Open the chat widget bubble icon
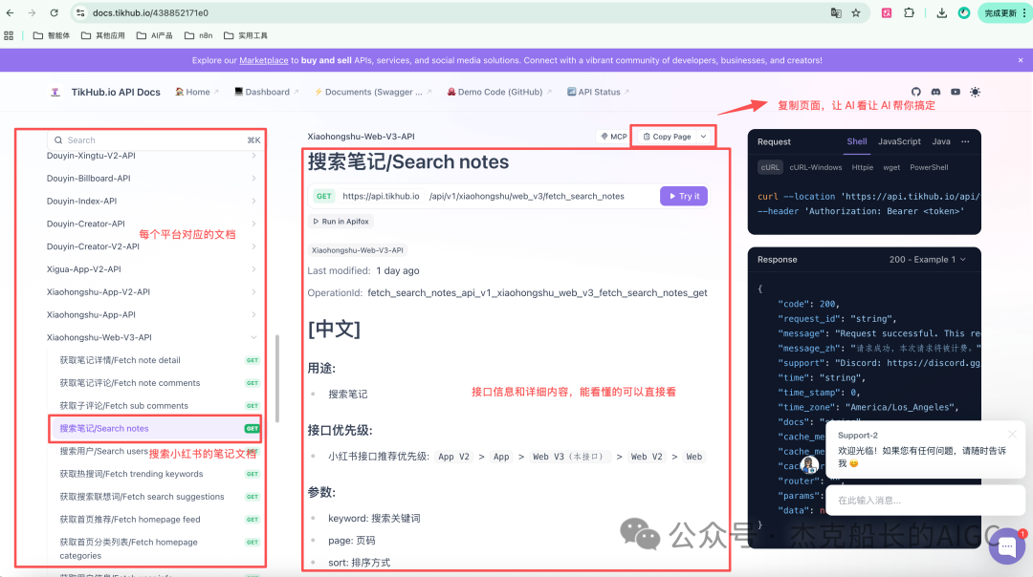1033x577 pixels. [x=1006, y=546]
